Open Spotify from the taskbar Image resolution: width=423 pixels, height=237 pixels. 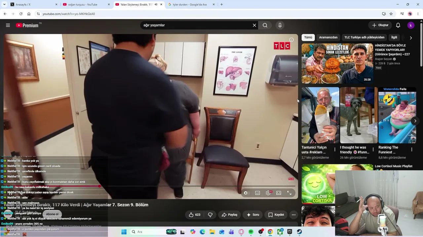[251, 232]
